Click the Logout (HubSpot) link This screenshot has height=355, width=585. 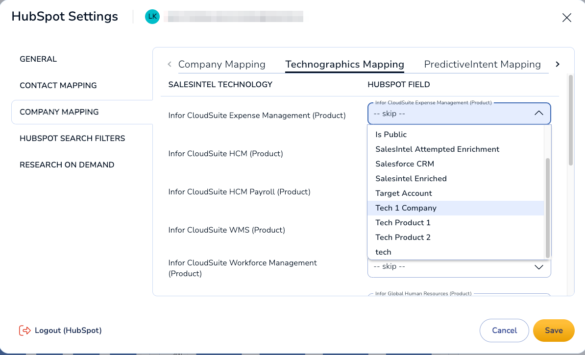click(60, 331)
